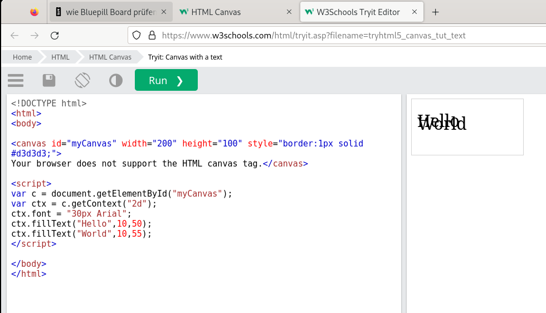This screenshot has height=313, width=546.
Task: Show site security padlock info
Action: pos(152,36)
